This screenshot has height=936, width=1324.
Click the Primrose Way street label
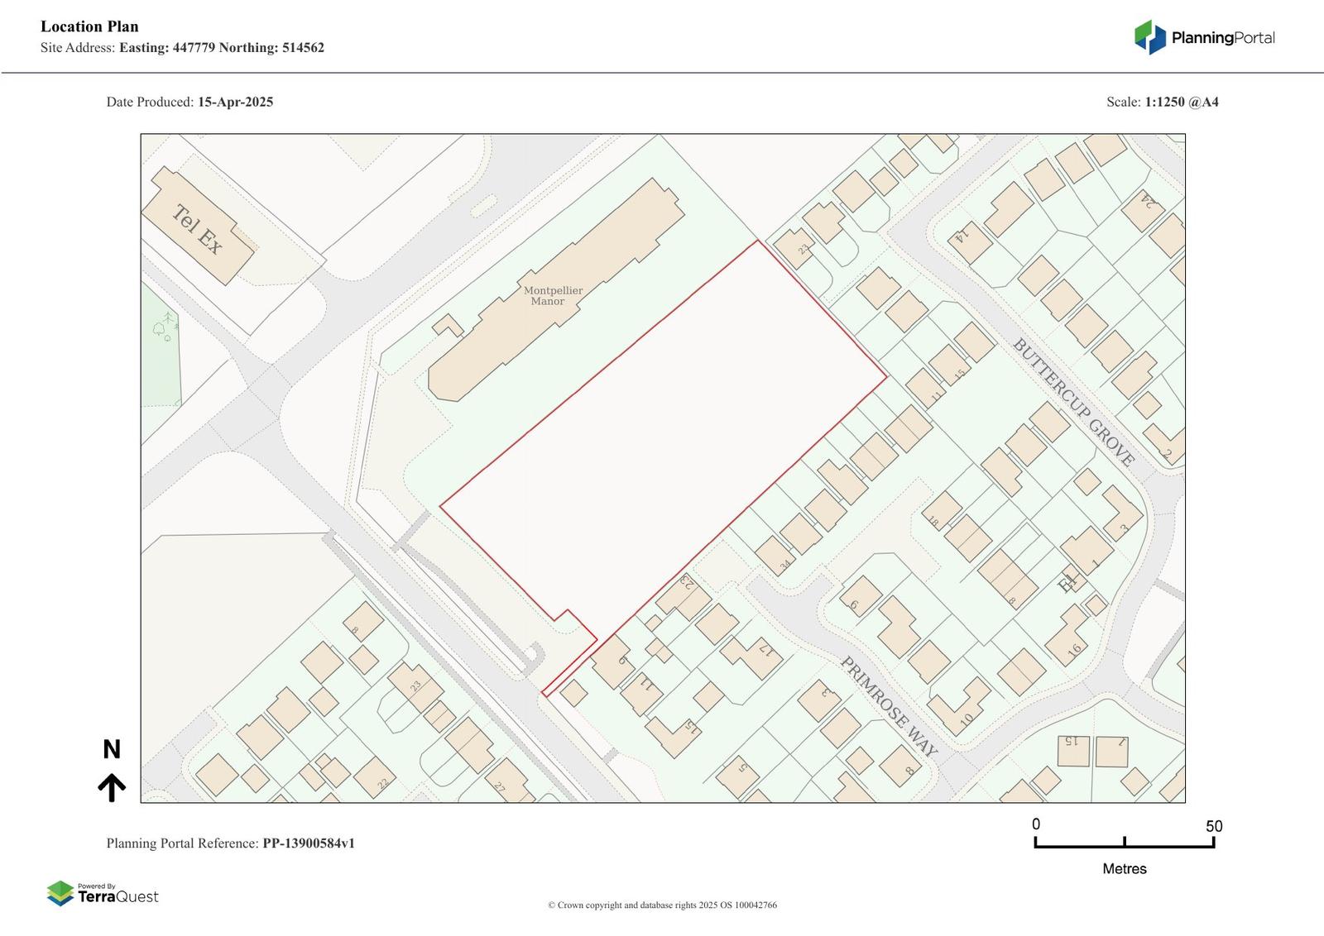tap(889, 706)
